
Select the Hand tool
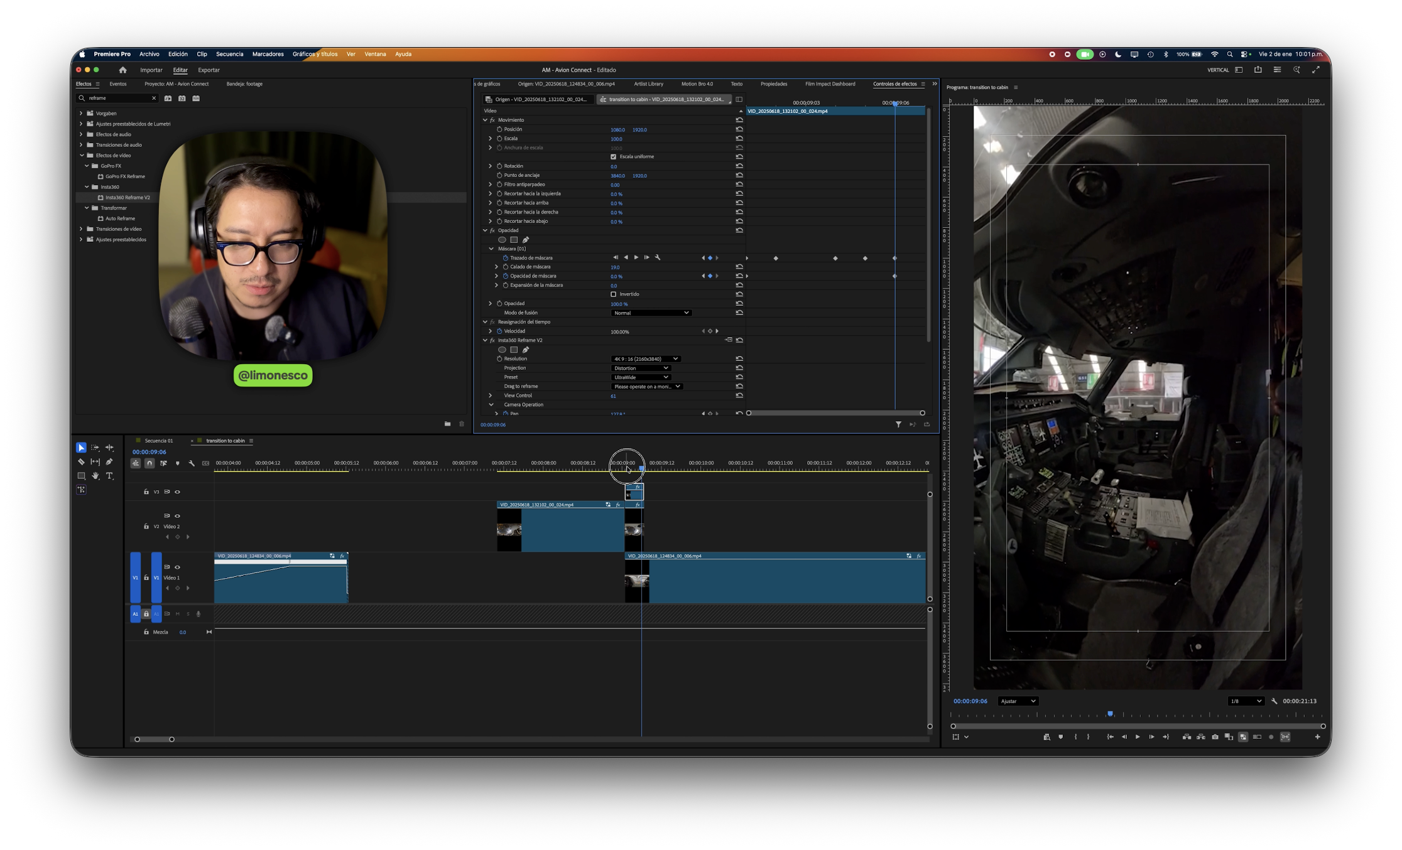pos(95,476)
